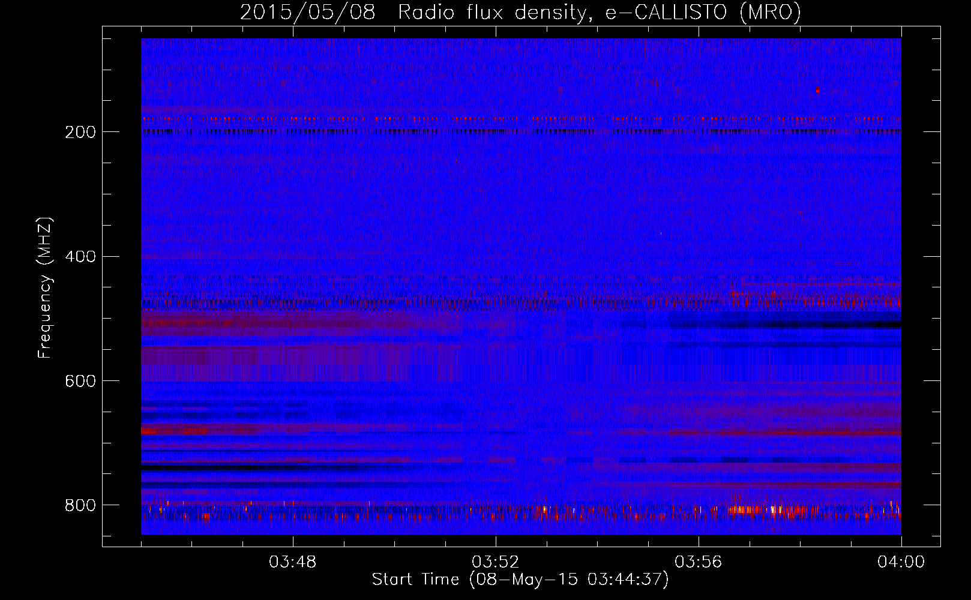
Task: Click the plot title "Radio flux density, e-CALLISTO (MRO)"
Action: pyautogui.click(x=600, y=12)
